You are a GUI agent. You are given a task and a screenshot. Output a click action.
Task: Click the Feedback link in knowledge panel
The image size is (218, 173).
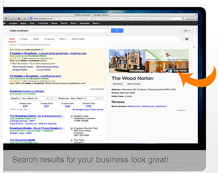coord(181,110)
